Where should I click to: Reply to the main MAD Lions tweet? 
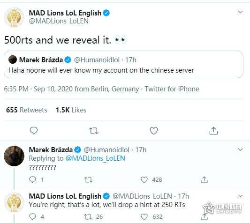(34, 131)
